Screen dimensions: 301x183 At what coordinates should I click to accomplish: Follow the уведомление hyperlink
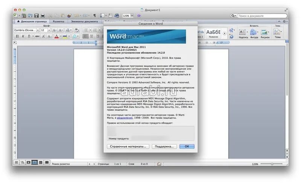125,118
